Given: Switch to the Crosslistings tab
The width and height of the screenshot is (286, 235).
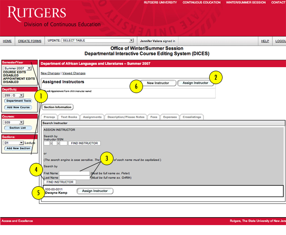Looking at the screenshot, I should coord(192,117).
